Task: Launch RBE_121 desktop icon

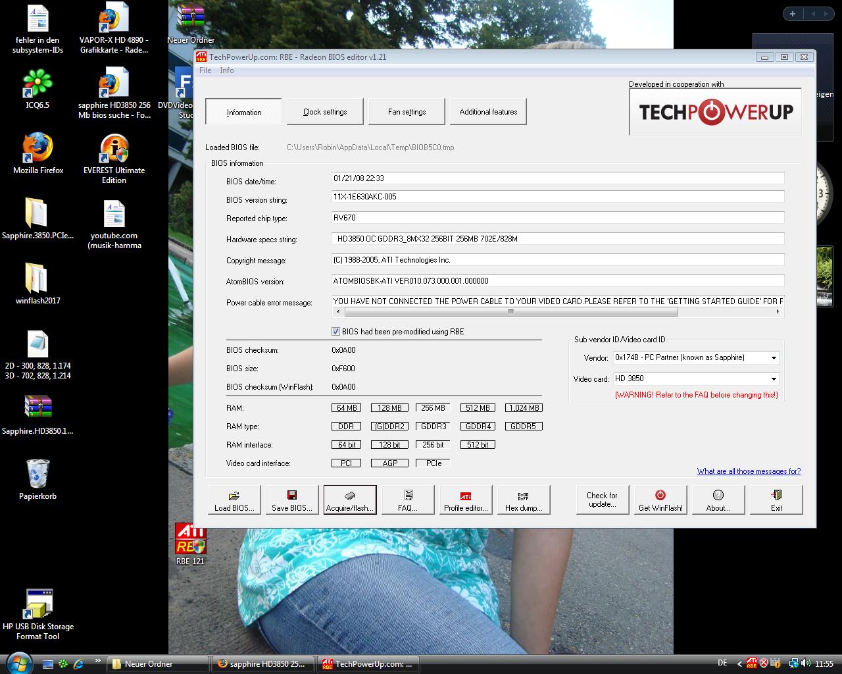Action: click(x=190, y=544)
